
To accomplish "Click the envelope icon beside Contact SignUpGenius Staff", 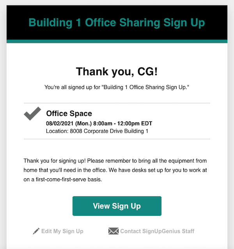I will (x=113, y=231).
